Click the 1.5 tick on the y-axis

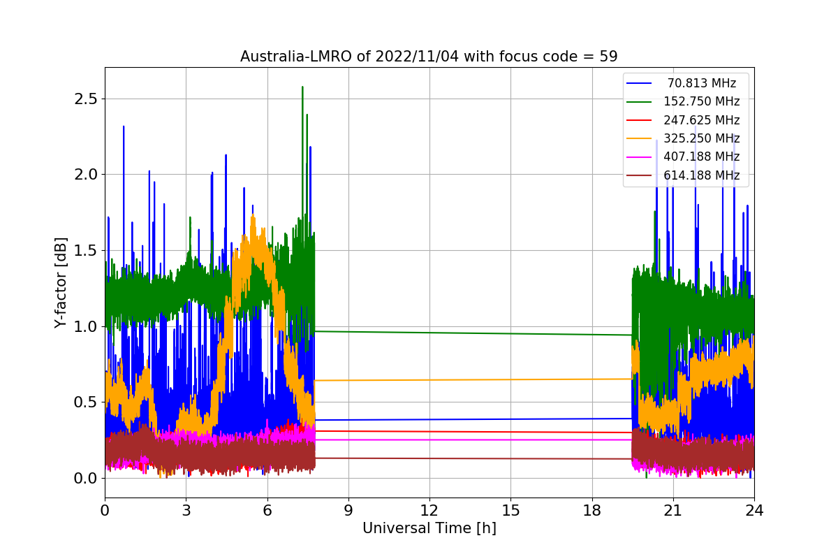85,251
